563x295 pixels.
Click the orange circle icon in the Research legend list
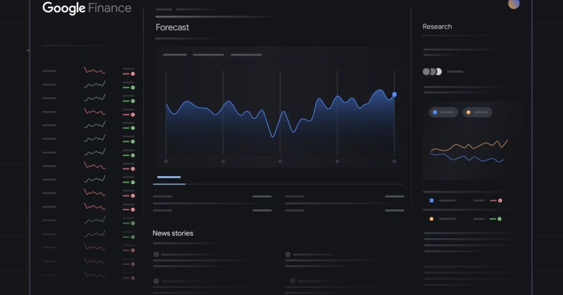click(432, 219)
